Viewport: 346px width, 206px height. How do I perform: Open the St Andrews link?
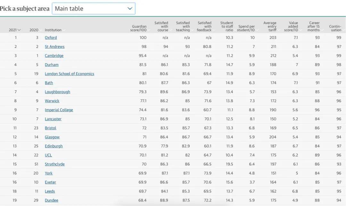pyautogui.click(x=54, y=47)
